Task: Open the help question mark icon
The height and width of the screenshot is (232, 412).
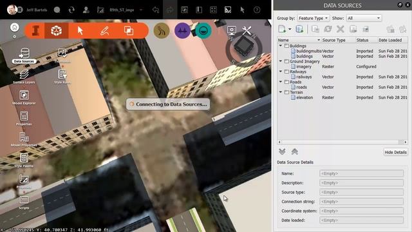Action: (257, 10)
